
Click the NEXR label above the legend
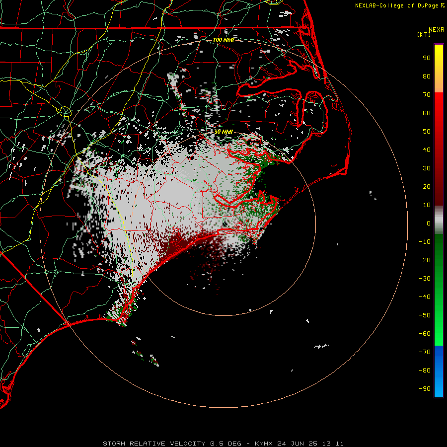pos(437,30)
